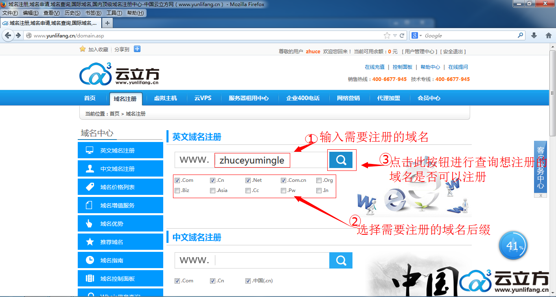Enable the .Org domain suffix checkbox
The height and width of the screenshot is (297, 556).
(319, 180)
